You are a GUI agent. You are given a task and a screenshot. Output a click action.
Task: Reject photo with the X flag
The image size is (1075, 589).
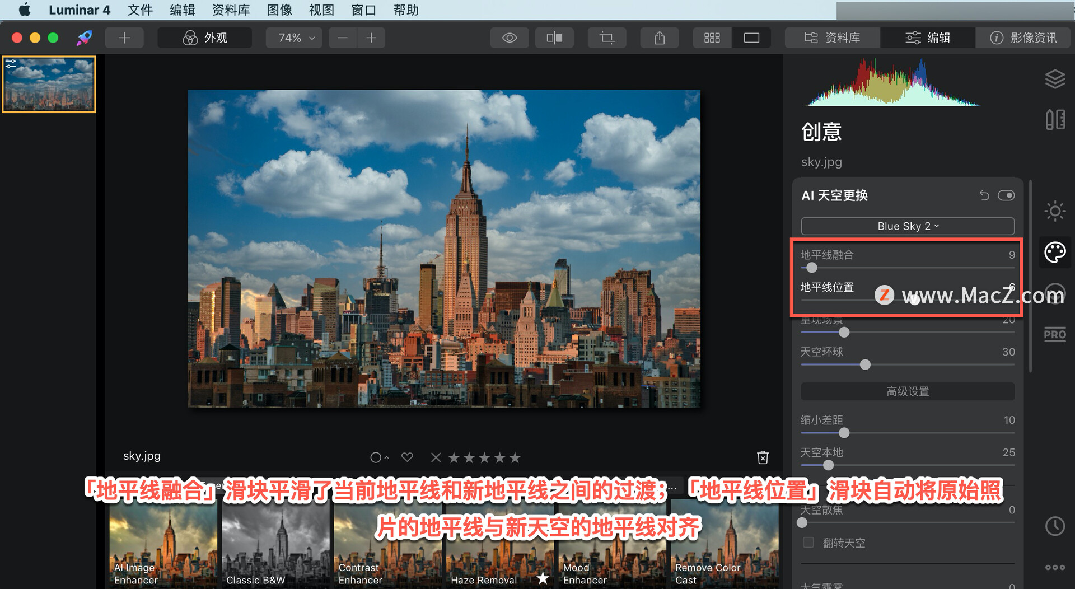click(436, 457)
